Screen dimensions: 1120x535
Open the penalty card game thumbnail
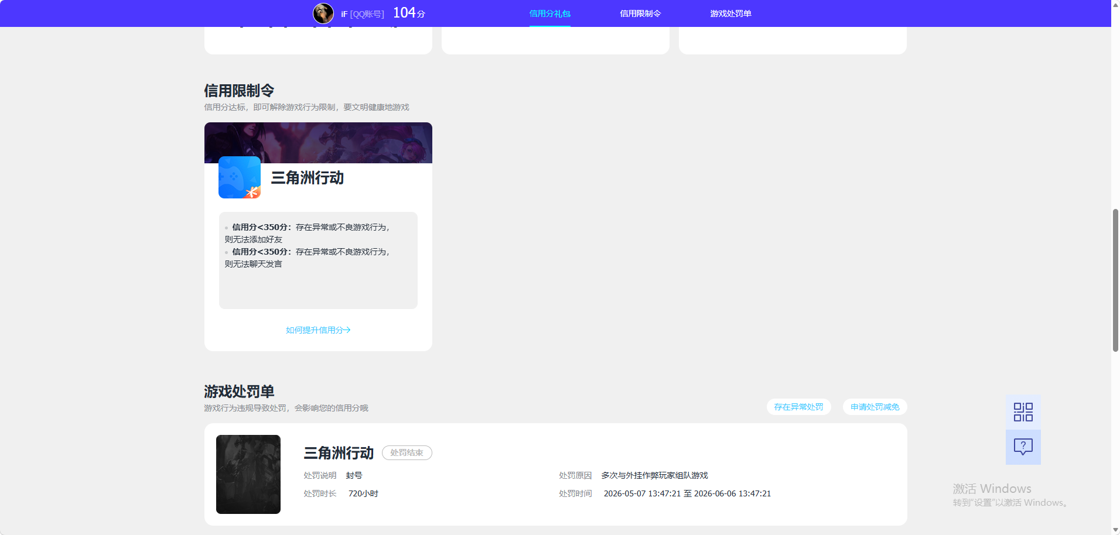pos(248,474)
